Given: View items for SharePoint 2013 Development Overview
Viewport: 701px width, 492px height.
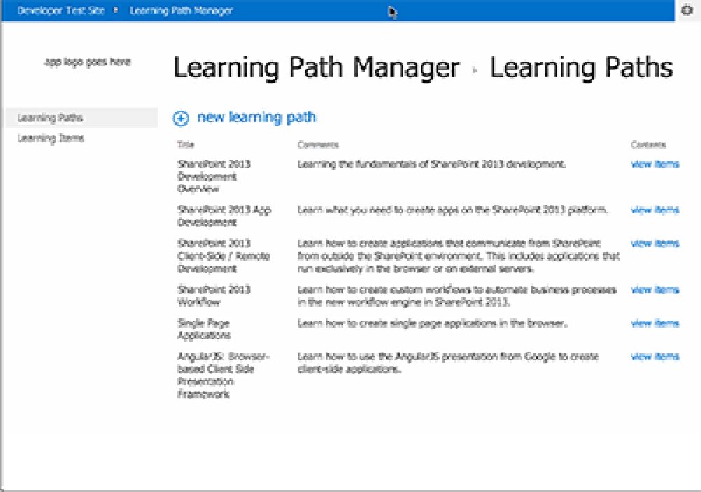Looking at the screenshot, I should tap(655, 164).
